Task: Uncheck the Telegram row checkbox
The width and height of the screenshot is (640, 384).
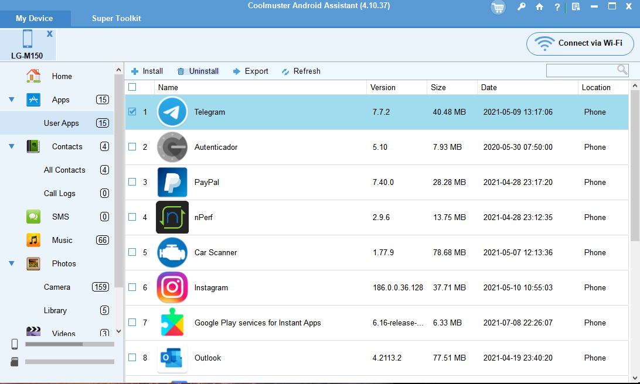Action: point(132,112)
